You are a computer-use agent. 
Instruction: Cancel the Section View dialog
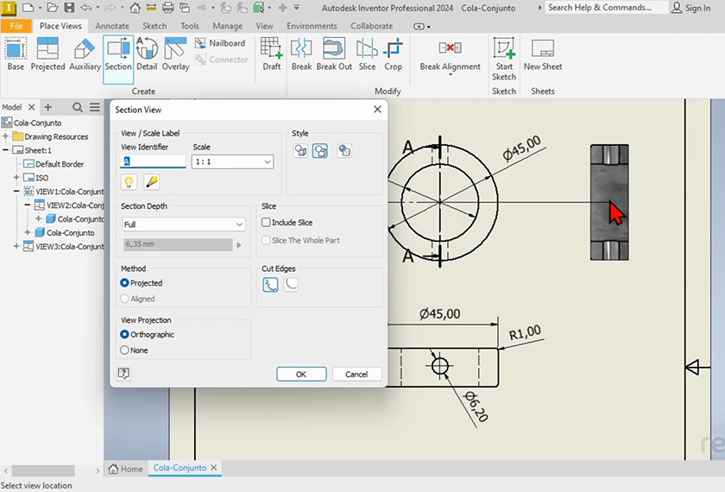(x=356, y=375)
